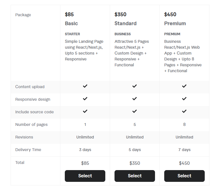Click the Premium 7 days delivery cell
The height and width of the screenshot is (188, 224).
[x=184, y=150]
